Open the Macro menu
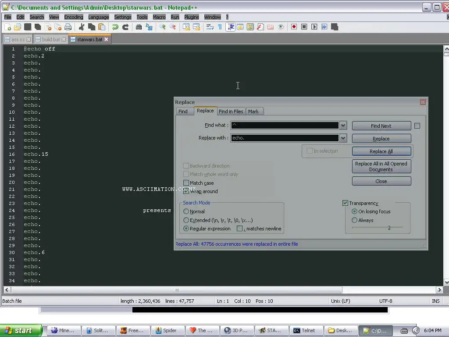 159,17
